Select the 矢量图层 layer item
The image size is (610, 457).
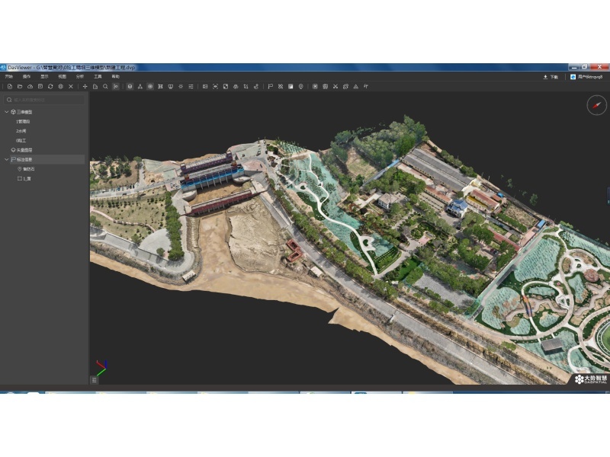point(25,150)
